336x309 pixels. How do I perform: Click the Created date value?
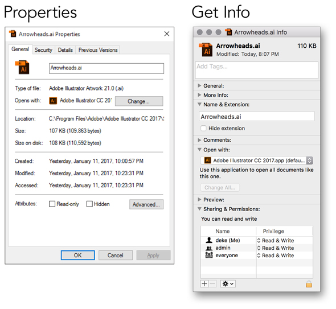96,161
